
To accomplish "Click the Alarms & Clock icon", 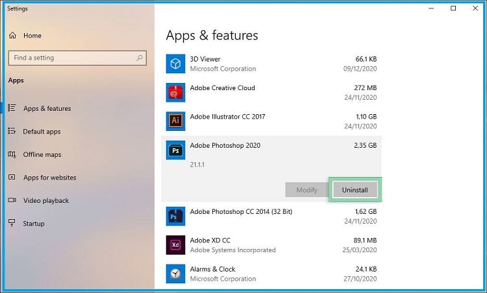I will click(x=175, y=274).
